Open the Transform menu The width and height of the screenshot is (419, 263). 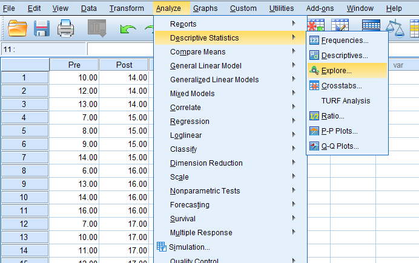pos(127,8)
